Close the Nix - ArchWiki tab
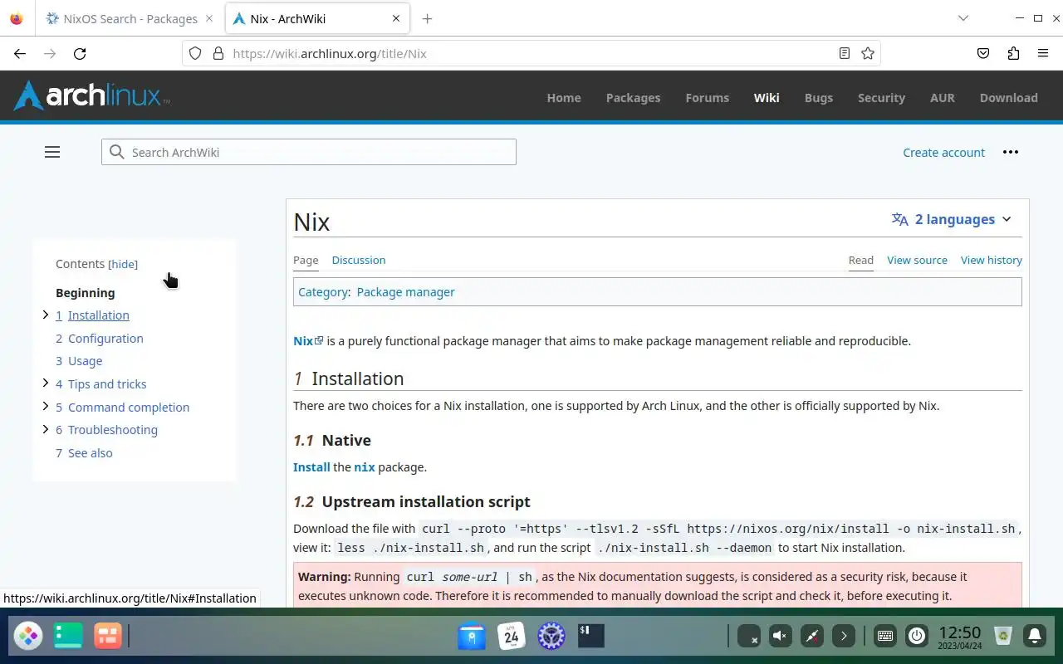Image resolution: width=1063 pixels, height=664 pixels. 396,18
